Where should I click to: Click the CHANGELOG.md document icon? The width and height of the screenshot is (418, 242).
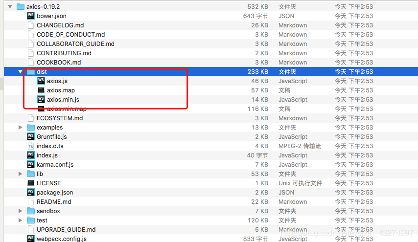click(x=31, y=25)
